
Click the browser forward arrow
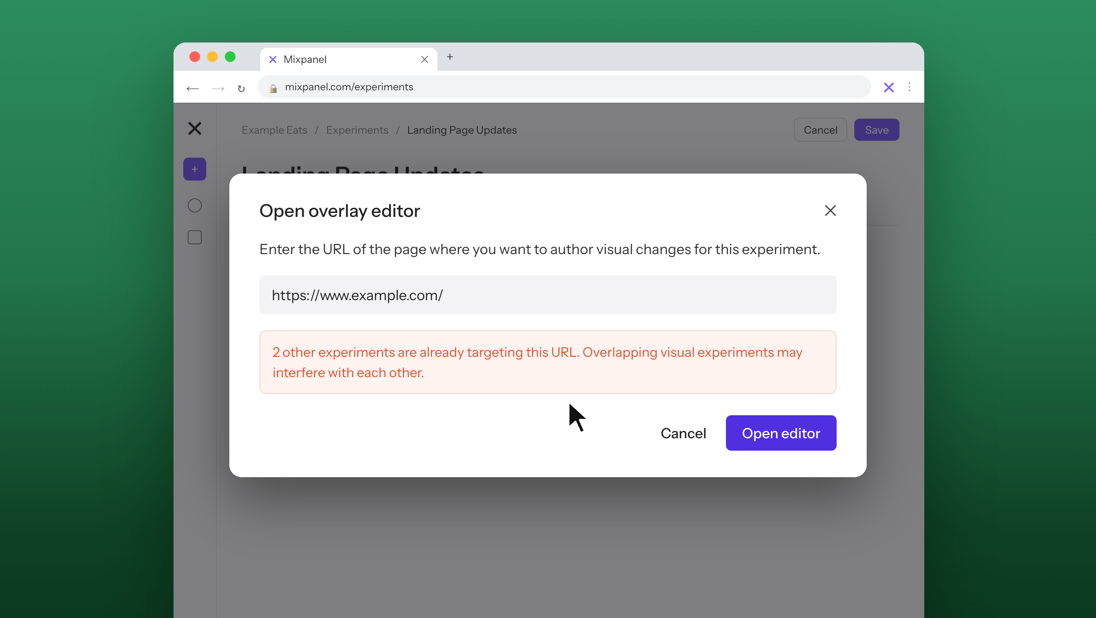pos(218,88)
